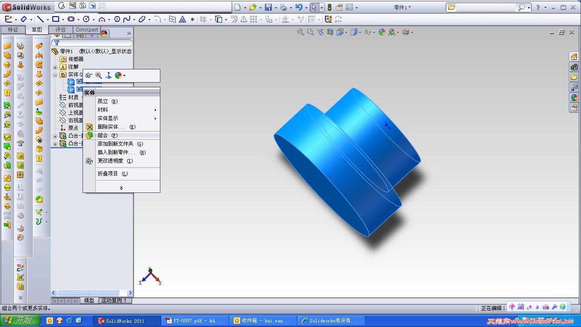Select the Rectangle sketch tool
The image size is (581, 327).
point(56,19)
